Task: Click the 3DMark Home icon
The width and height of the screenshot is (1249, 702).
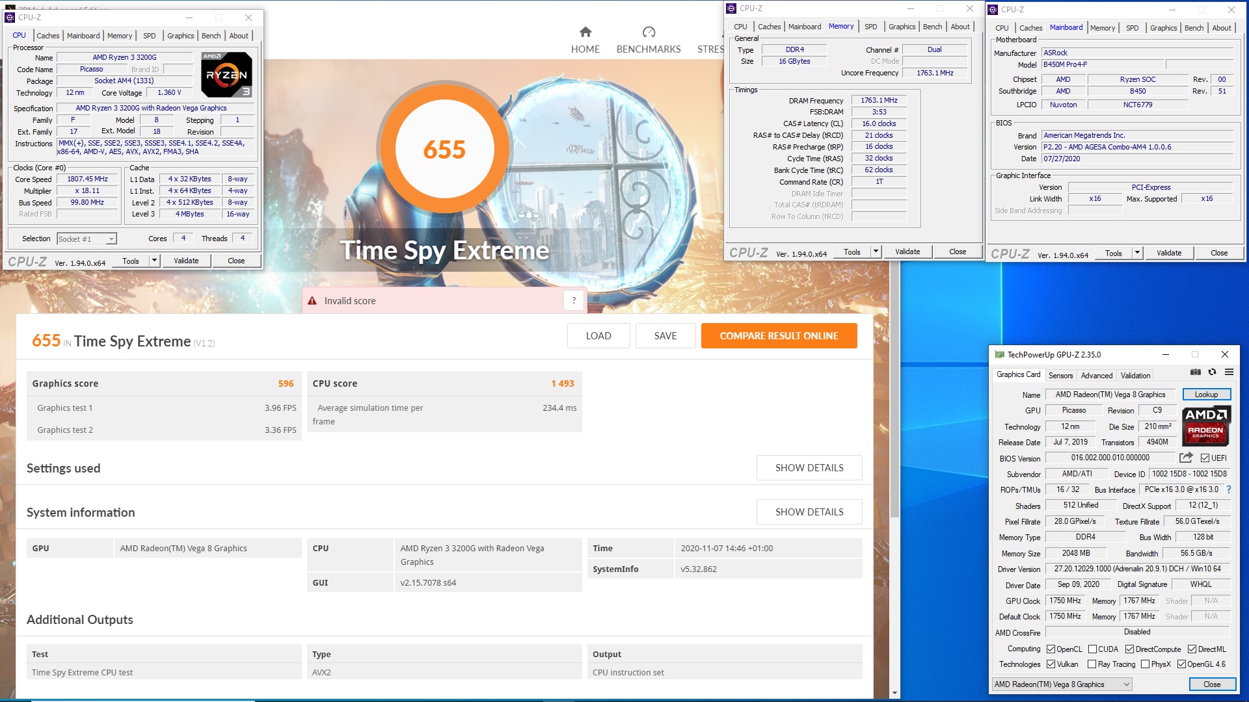Action: pyautogui.click(x=585, y=32)
